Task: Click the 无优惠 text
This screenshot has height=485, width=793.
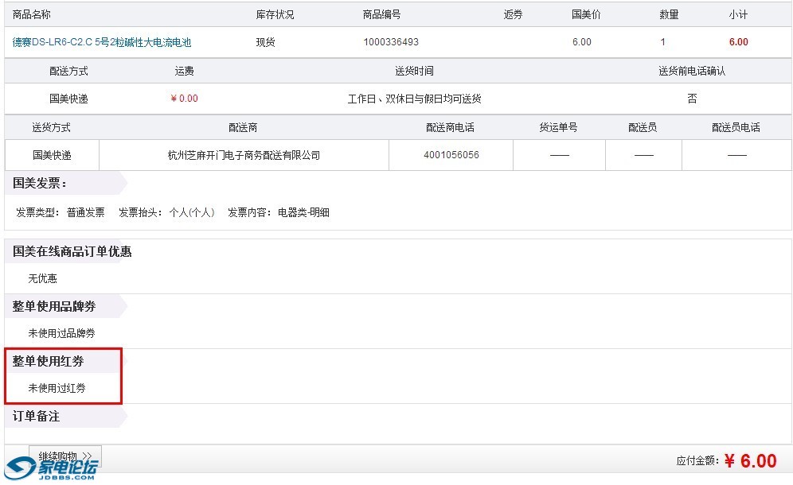Action: 42,278
